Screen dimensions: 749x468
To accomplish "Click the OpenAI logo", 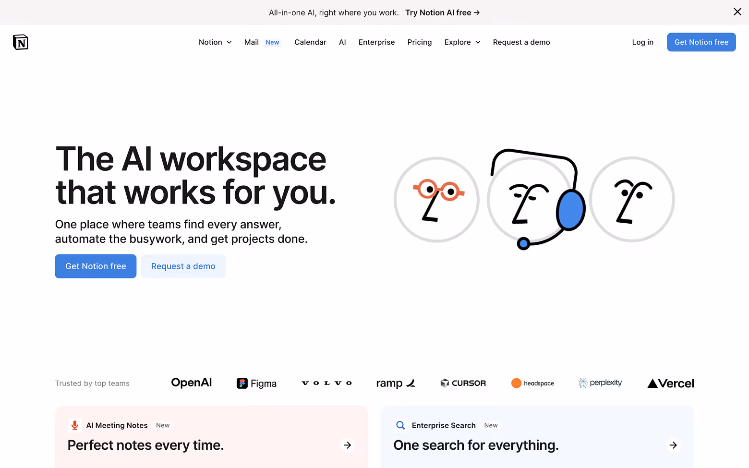I will 191,383.
